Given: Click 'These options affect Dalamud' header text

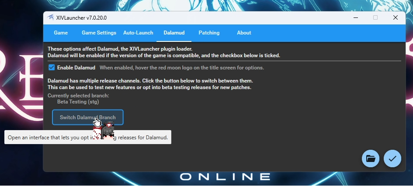Looking at the screenshot, I should click(120, 49).
